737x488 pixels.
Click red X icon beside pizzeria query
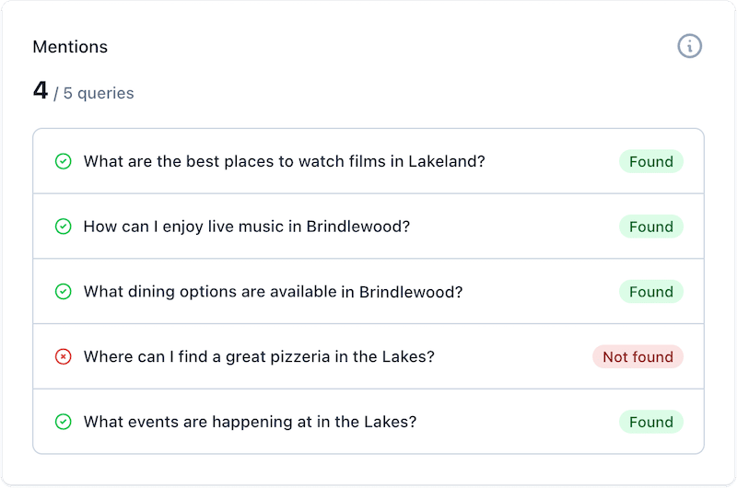pyautogui.click(x=63, y=357)
